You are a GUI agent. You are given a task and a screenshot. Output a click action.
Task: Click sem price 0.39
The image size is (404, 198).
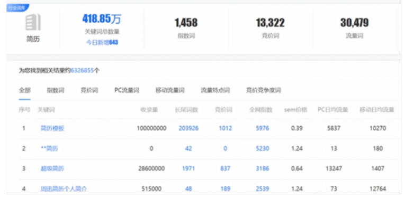point(297,128)
